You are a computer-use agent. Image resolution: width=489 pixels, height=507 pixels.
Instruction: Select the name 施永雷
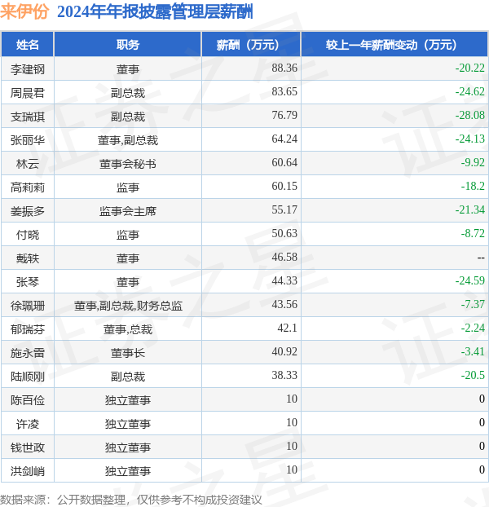[28, 353]
